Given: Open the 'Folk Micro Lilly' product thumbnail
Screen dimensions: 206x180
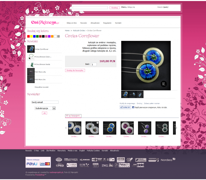Looking at the screenshot, I should [31, 72].
